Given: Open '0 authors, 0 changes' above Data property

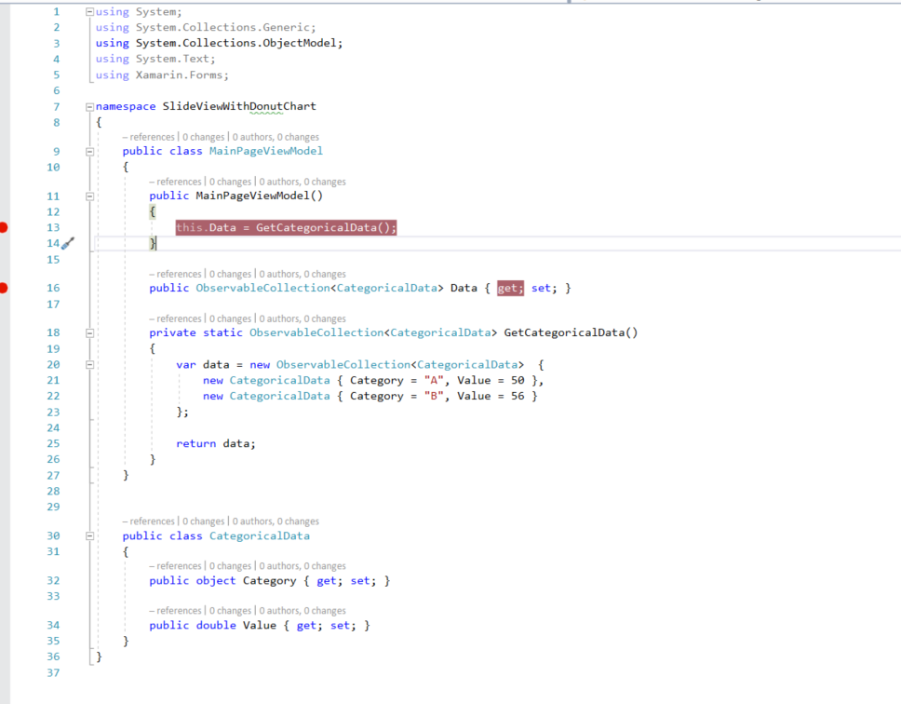Looking at the screenshot, I should tap(303, 274).
